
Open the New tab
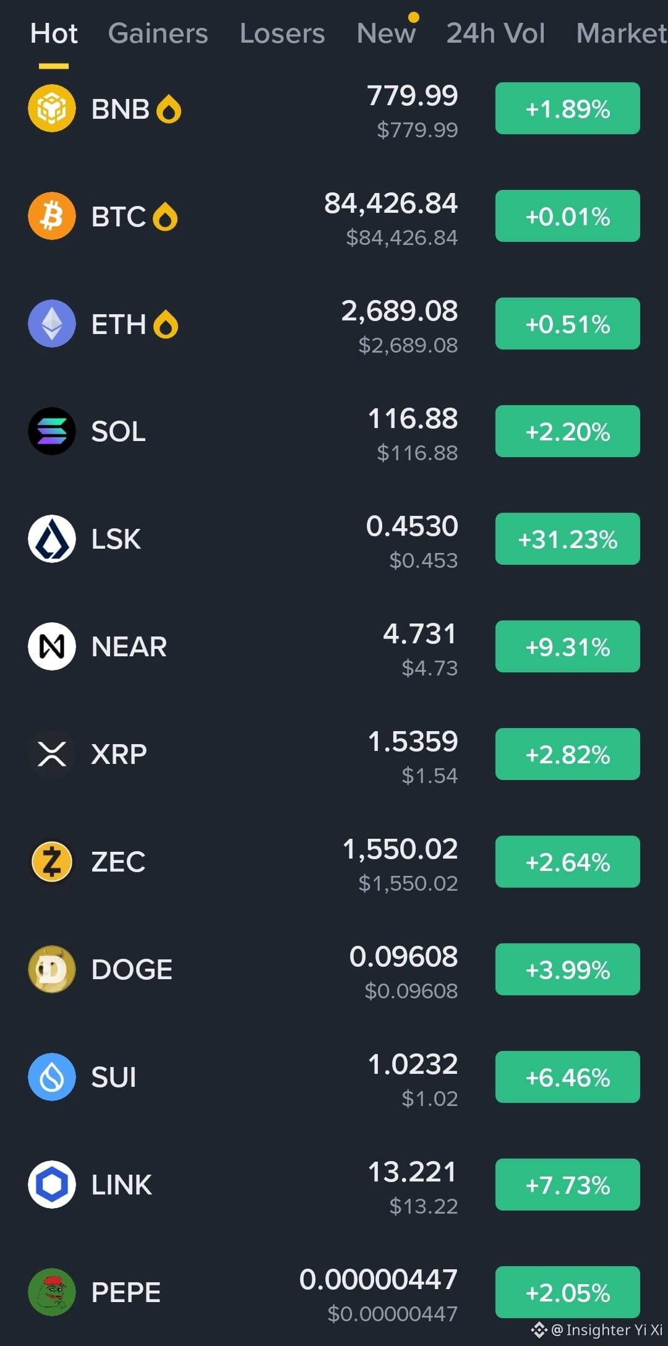tap(387, 33)
